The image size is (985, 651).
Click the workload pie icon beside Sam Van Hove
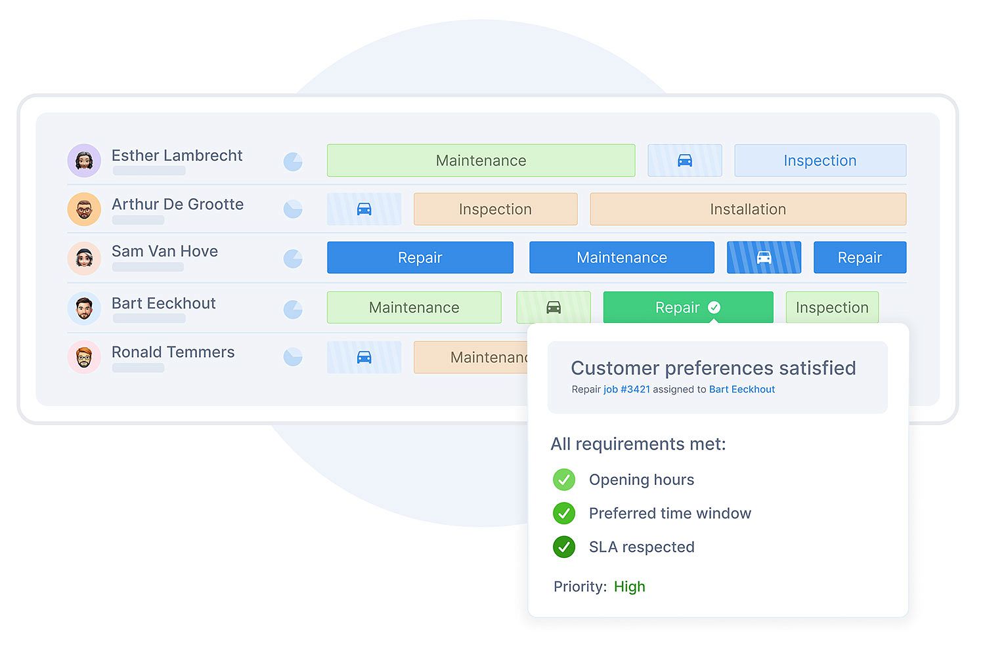293,259
